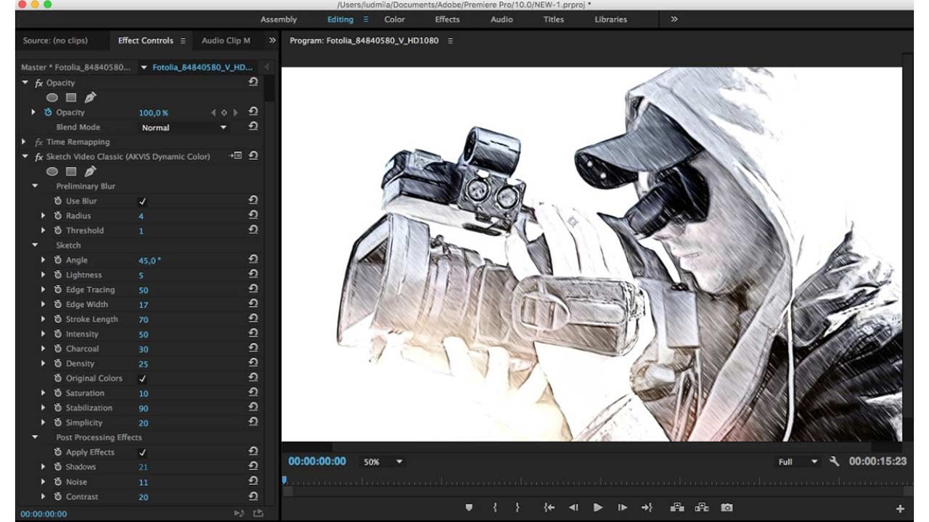Open the button editor plus icon

[x=900, y=509]
